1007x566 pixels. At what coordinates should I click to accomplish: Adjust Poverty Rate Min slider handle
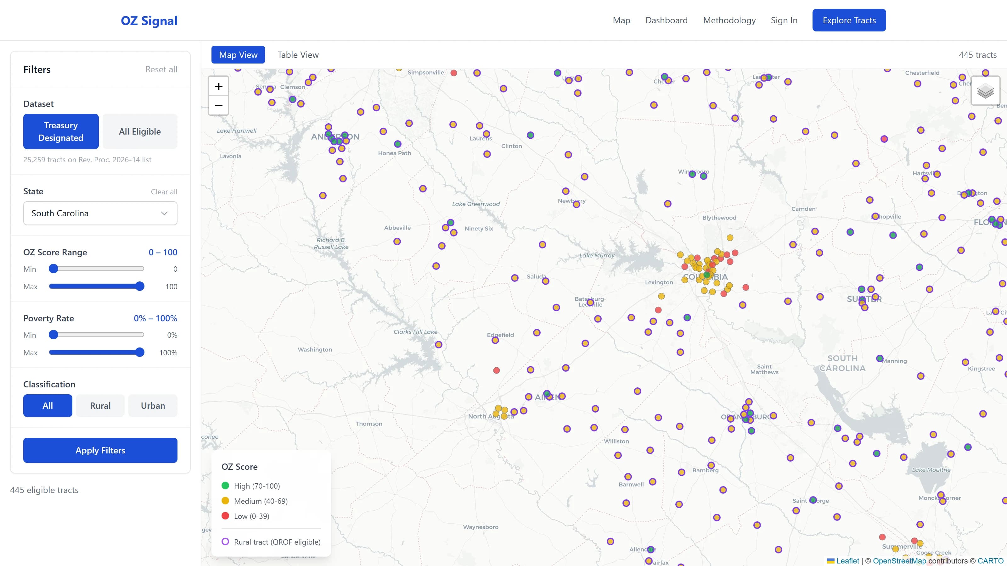(x=53, y=335)
